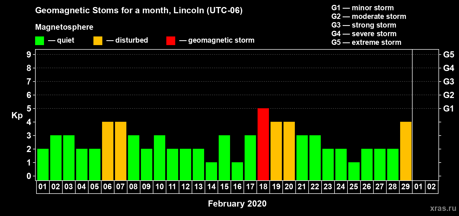Screen dimensions: 459x216
Task: Click the 'G4 — severe storm' legend line
Action: [364, 33]
